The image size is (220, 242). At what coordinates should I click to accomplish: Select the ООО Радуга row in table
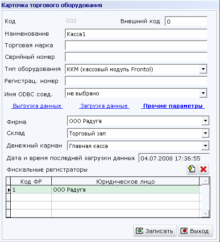pyautogui.click(x=105, y=189)
